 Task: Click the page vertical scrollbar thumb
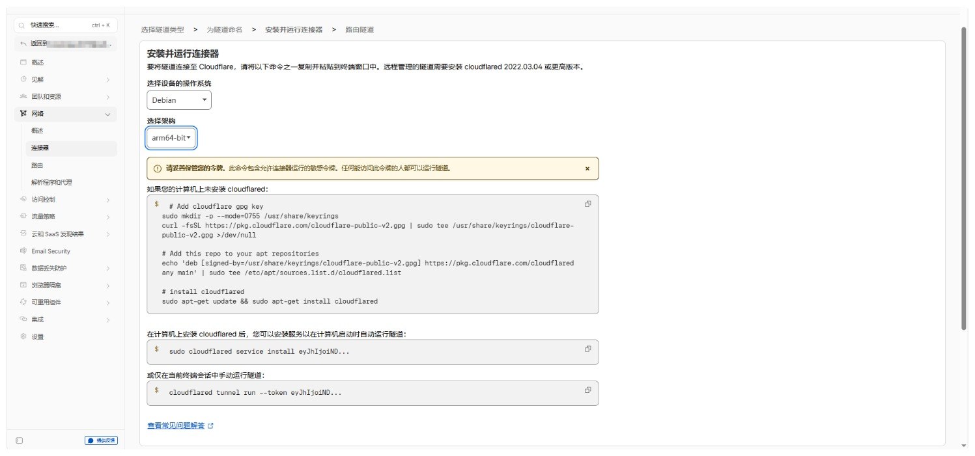(964, 178)
